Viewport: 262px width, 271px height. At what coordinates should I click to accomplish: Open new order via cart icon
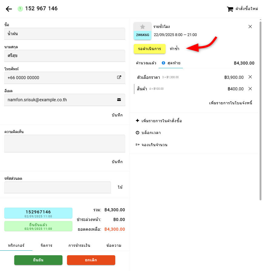230,9
